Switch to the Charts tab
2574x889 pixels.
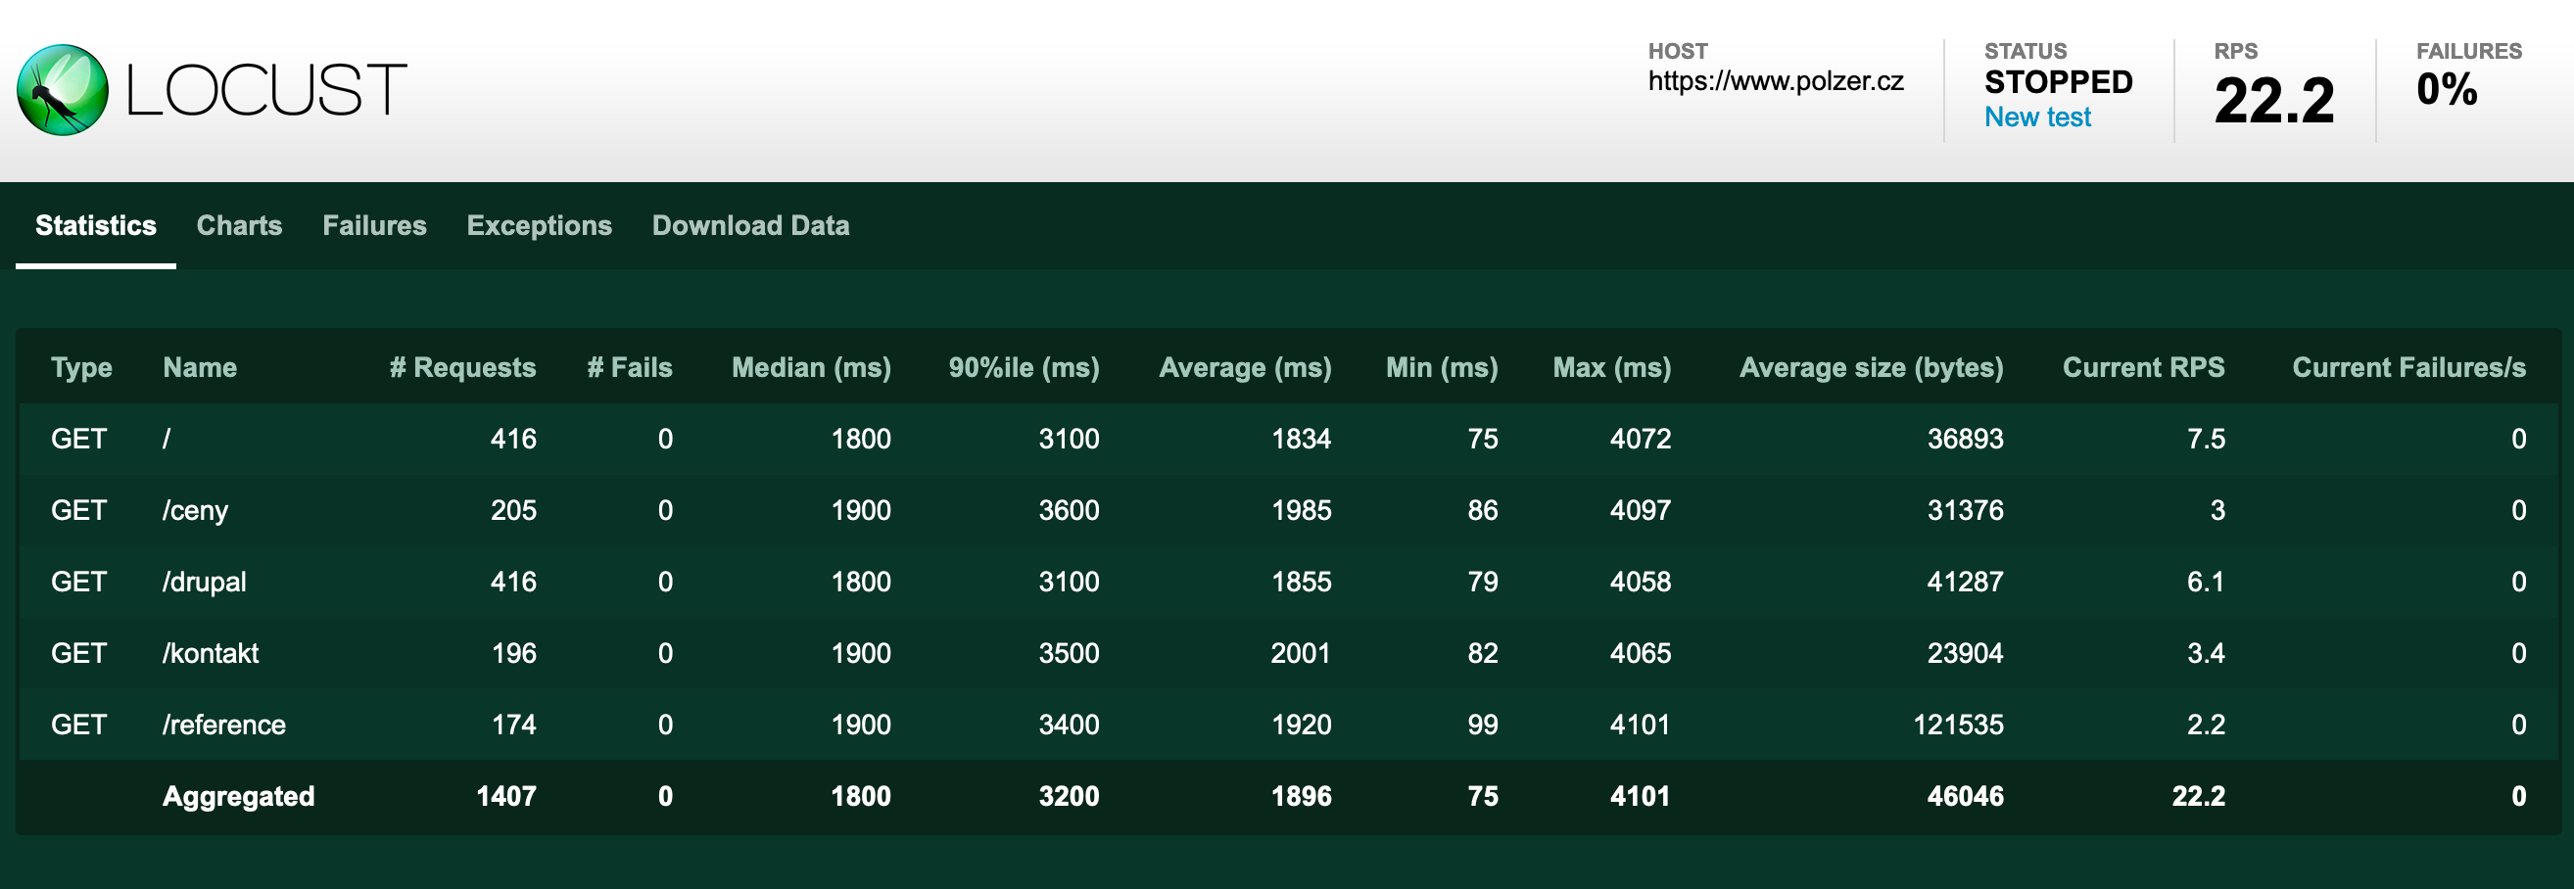[240, 226]
